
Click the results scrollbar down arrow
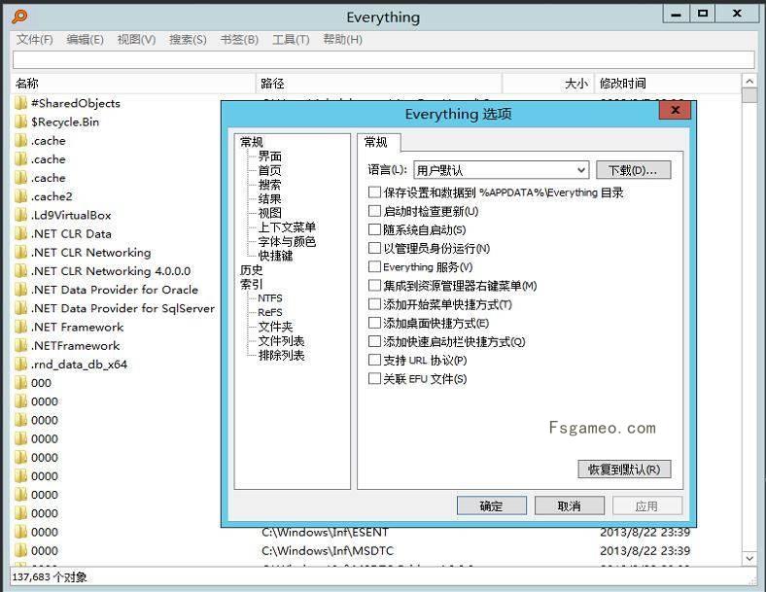(x=749, y=558)
